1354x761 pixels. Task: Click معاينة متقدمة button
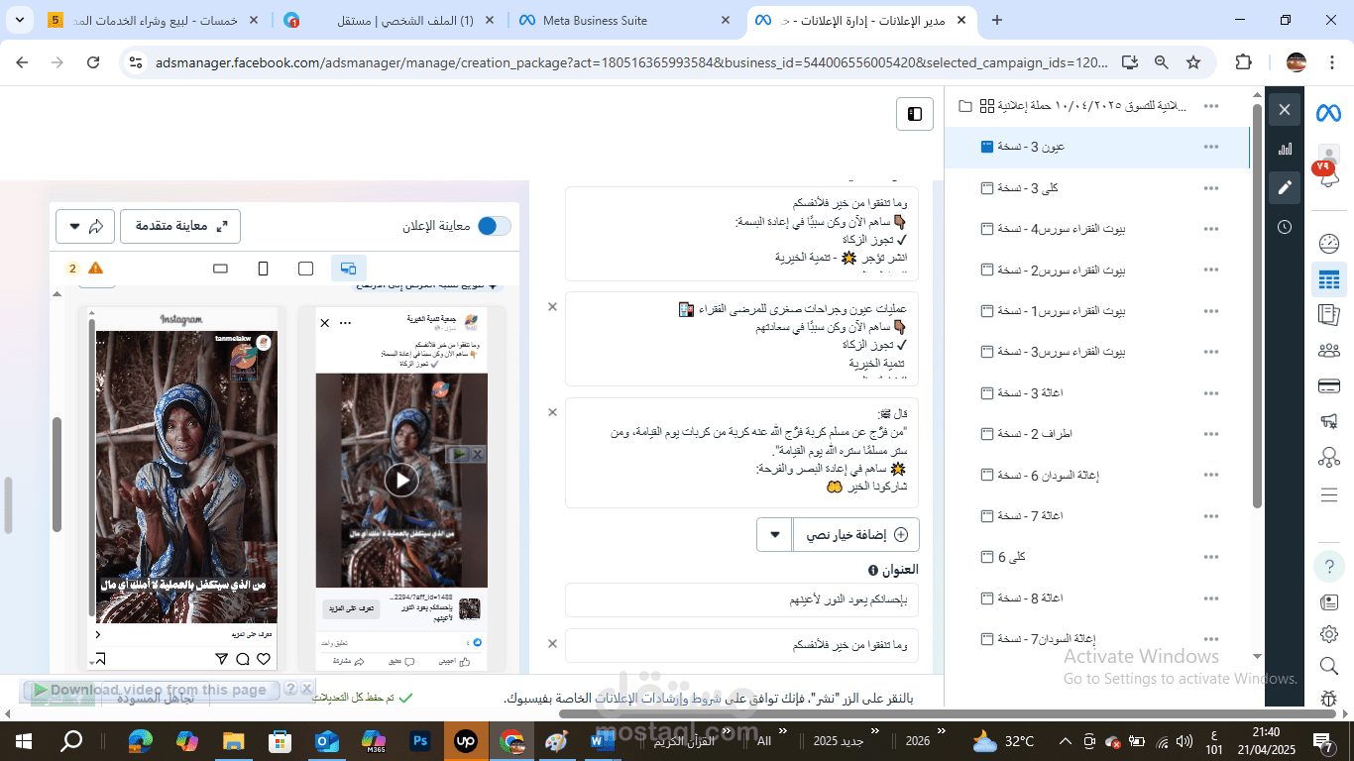[180, 226]
